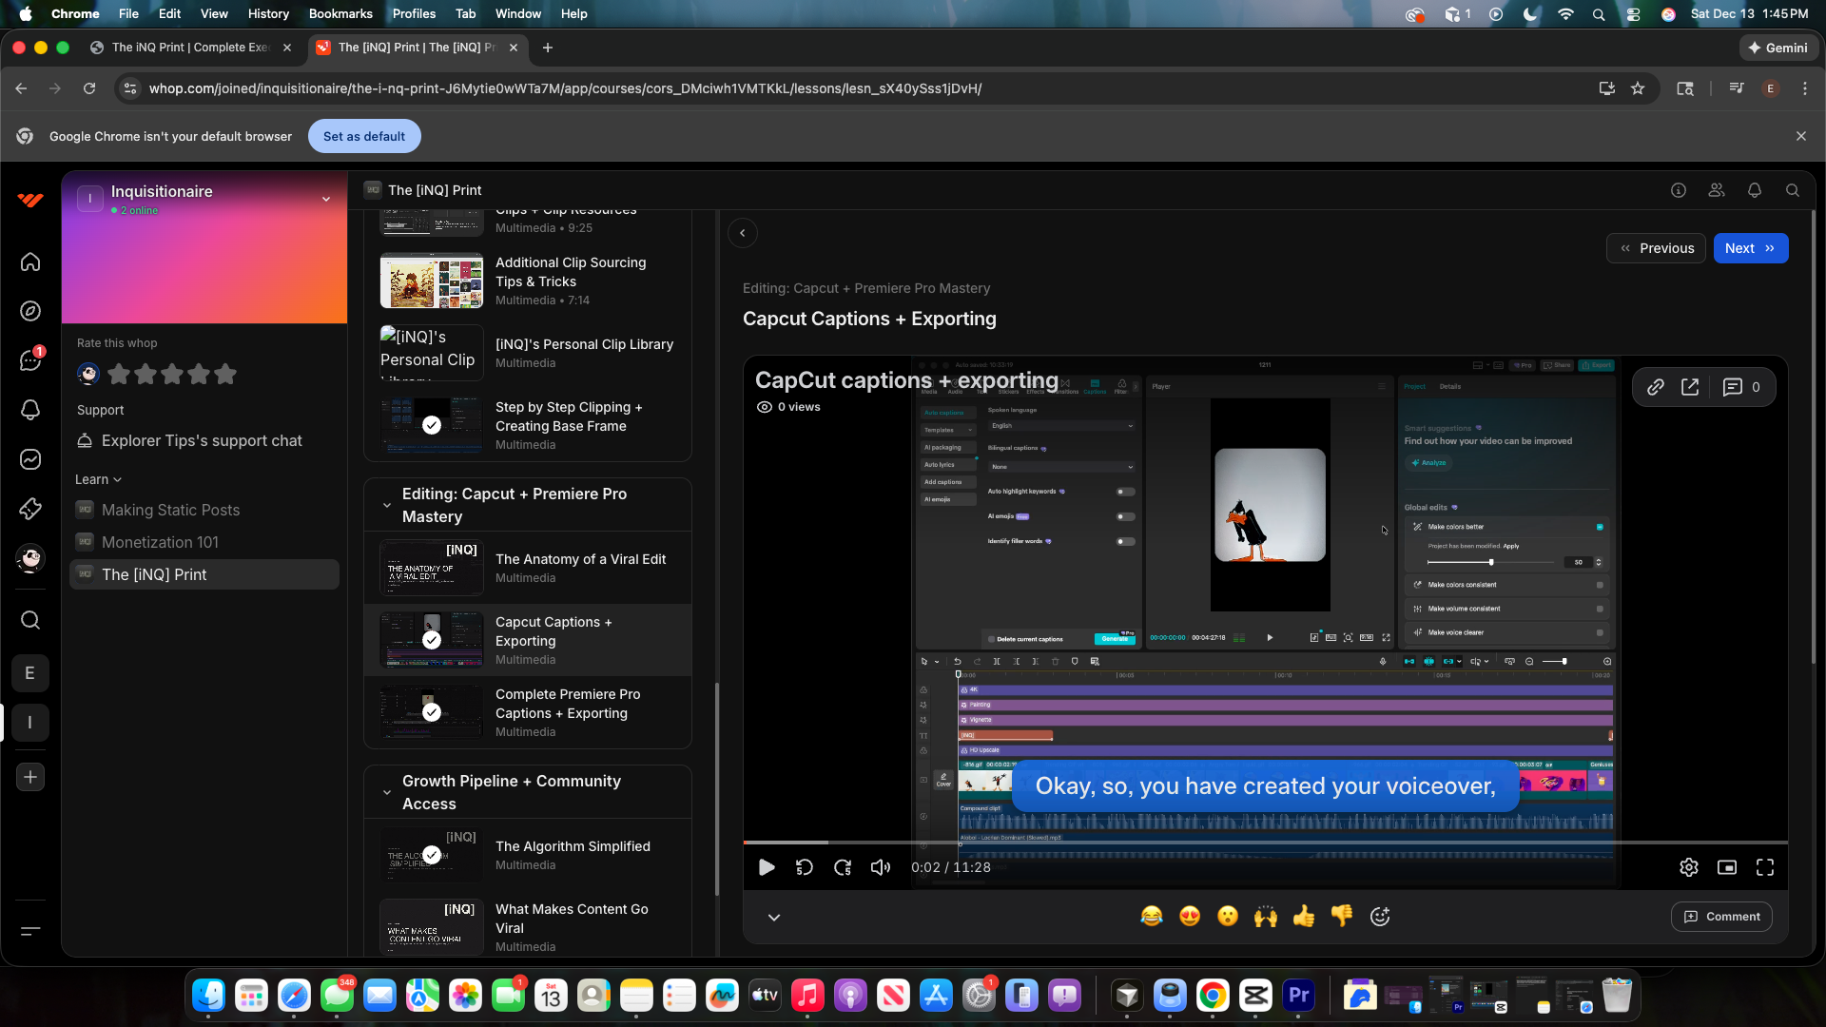The image size is (1826, 1027).
Task: Collapse Growth Pipeline + Community Access section
Action: click(387, 792)
